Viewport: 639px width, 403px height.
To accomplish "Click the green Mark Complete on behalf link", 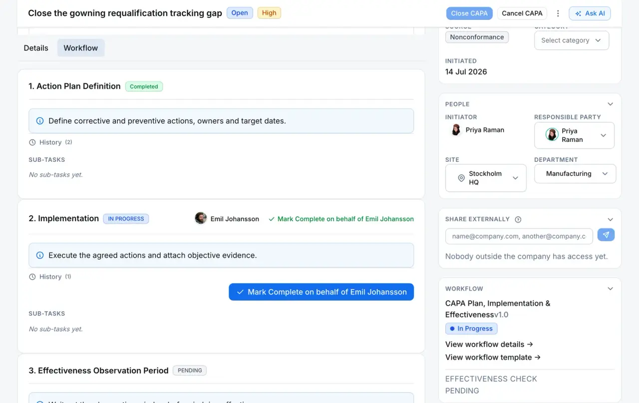I will point(341,219).
